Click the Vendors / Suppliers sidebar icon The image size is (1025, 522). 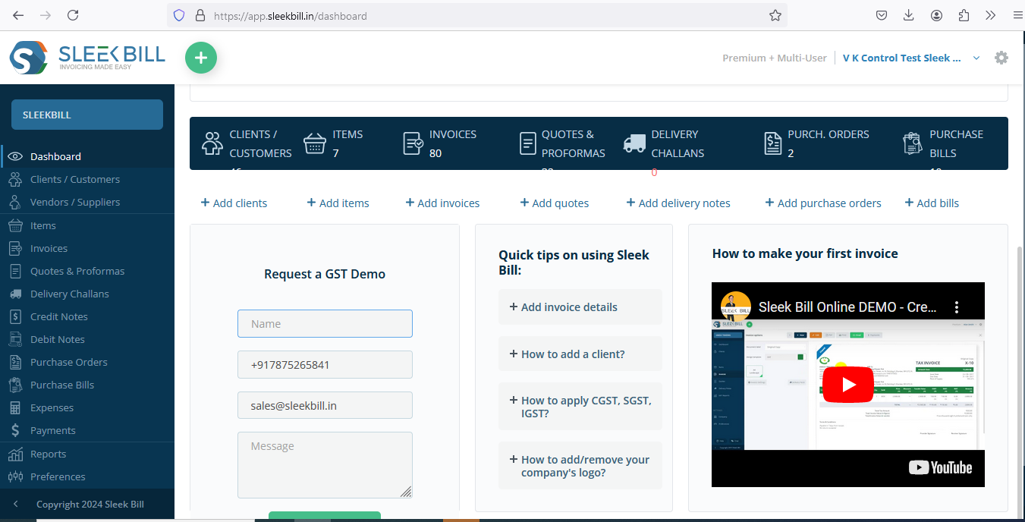click(15, 202)
